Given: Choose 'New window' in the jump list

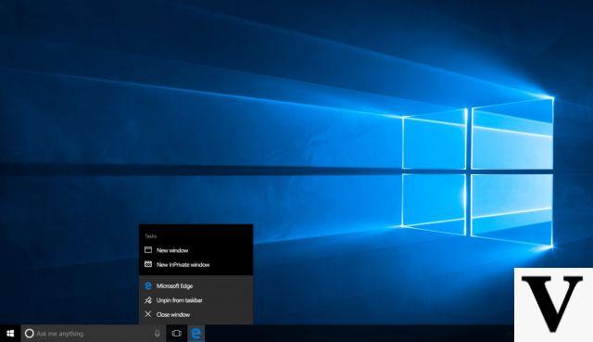Looking at the screenshot, I should [x=196, y=250].
